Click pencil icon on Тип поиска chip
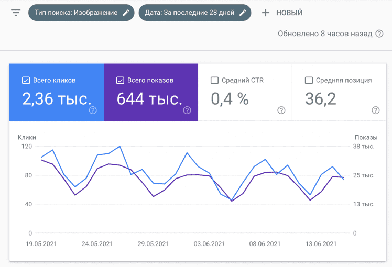Viewport: 392px width, 267px height. (x=125, y=13)
